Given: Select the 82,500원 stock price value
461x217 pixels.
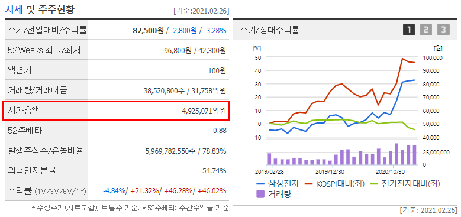Looking at the screenshot, I should pos(148,30).
